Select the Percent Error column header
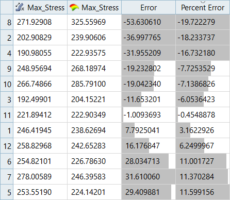 coord(203,7)
